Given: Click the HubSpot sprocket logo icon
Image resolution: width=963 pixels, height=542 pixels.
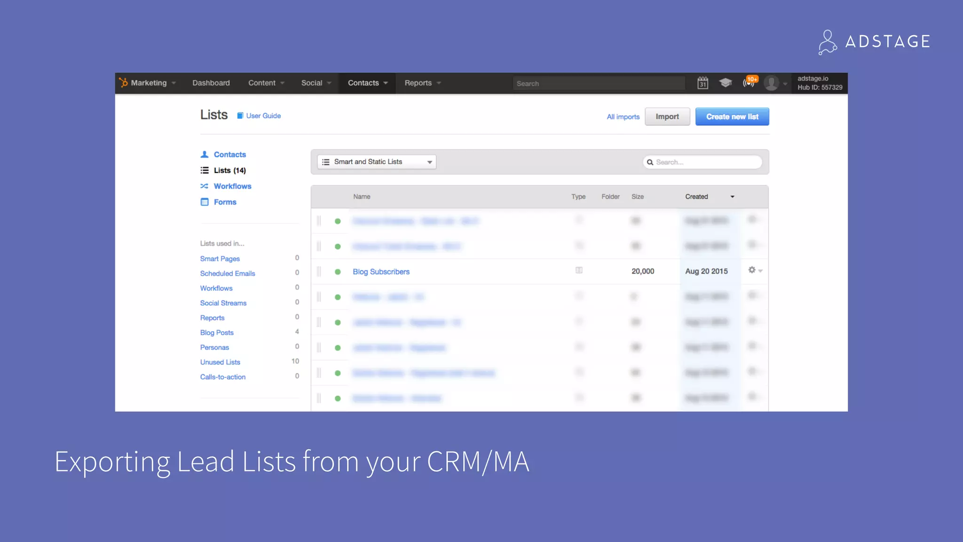Looking at the screenshot, I should pos(124,83).
